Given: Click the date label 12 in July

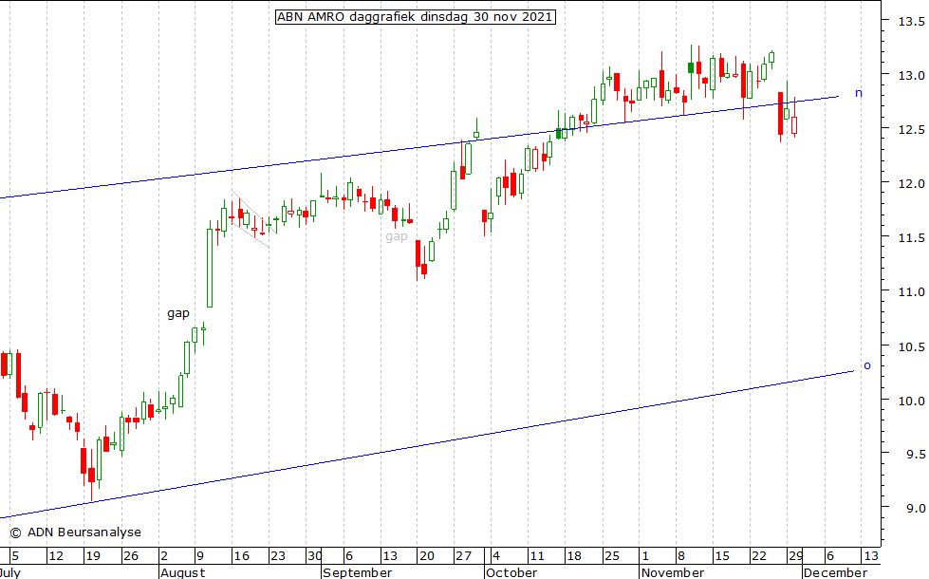Looking at the screenshot, I should coord(56,556).
